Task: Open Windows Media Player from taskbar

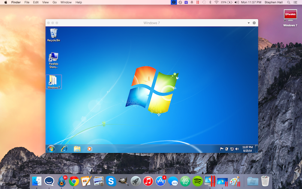Action: [90, 149]
